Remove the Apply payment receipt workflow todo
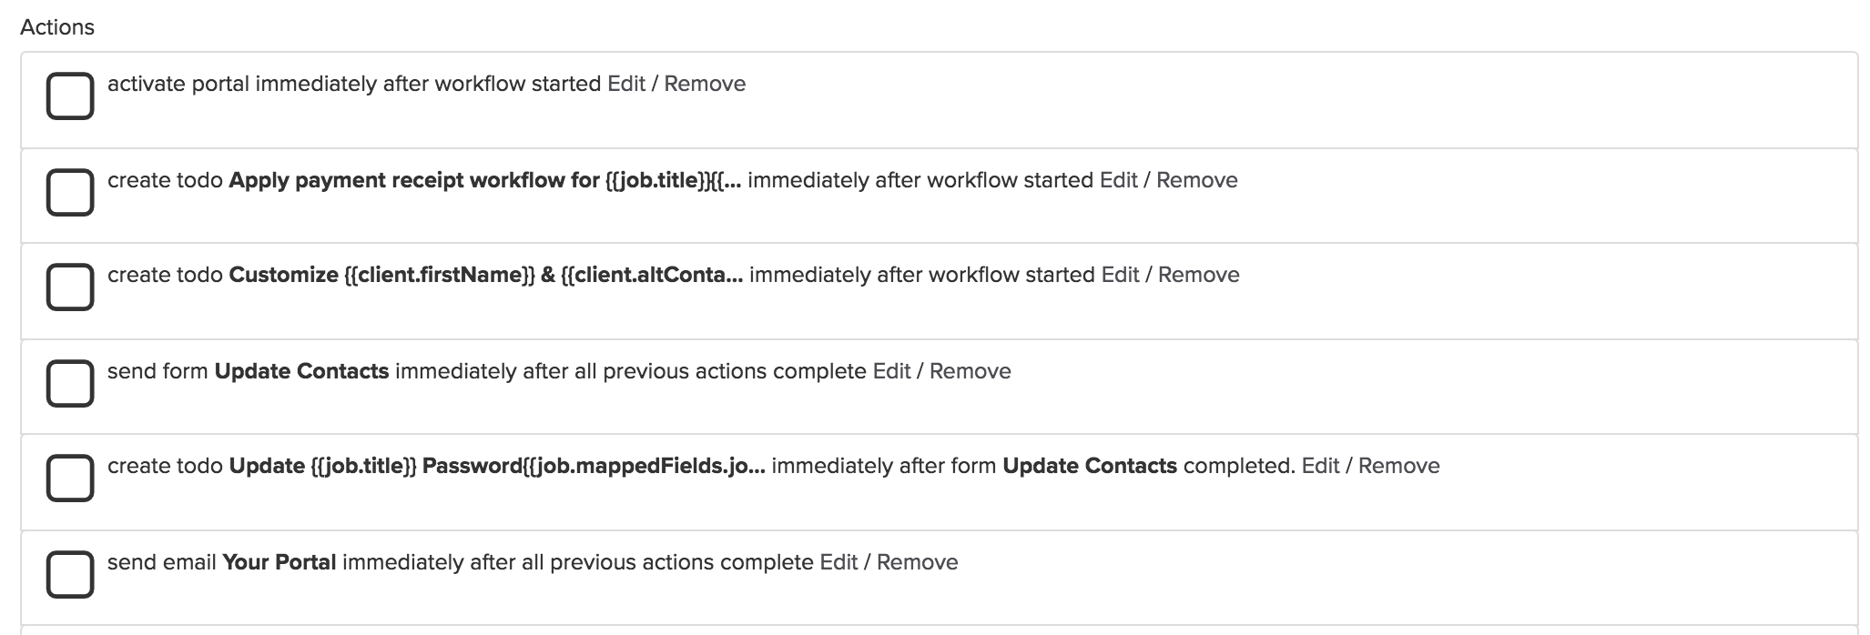This screenshot has width=1870, height=635. coord(1197,180)
